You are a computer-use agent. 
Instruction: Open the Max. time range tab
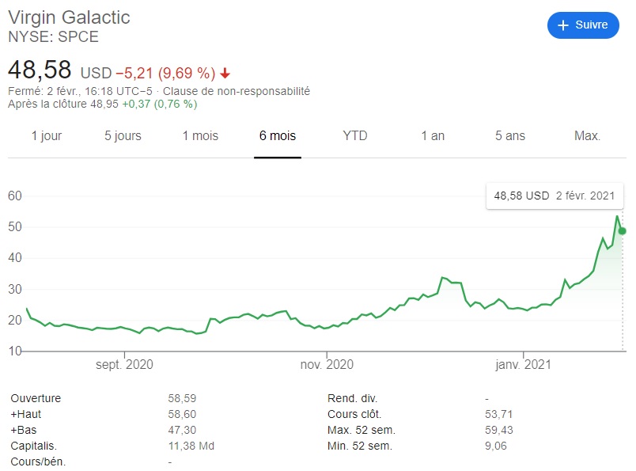587,136
